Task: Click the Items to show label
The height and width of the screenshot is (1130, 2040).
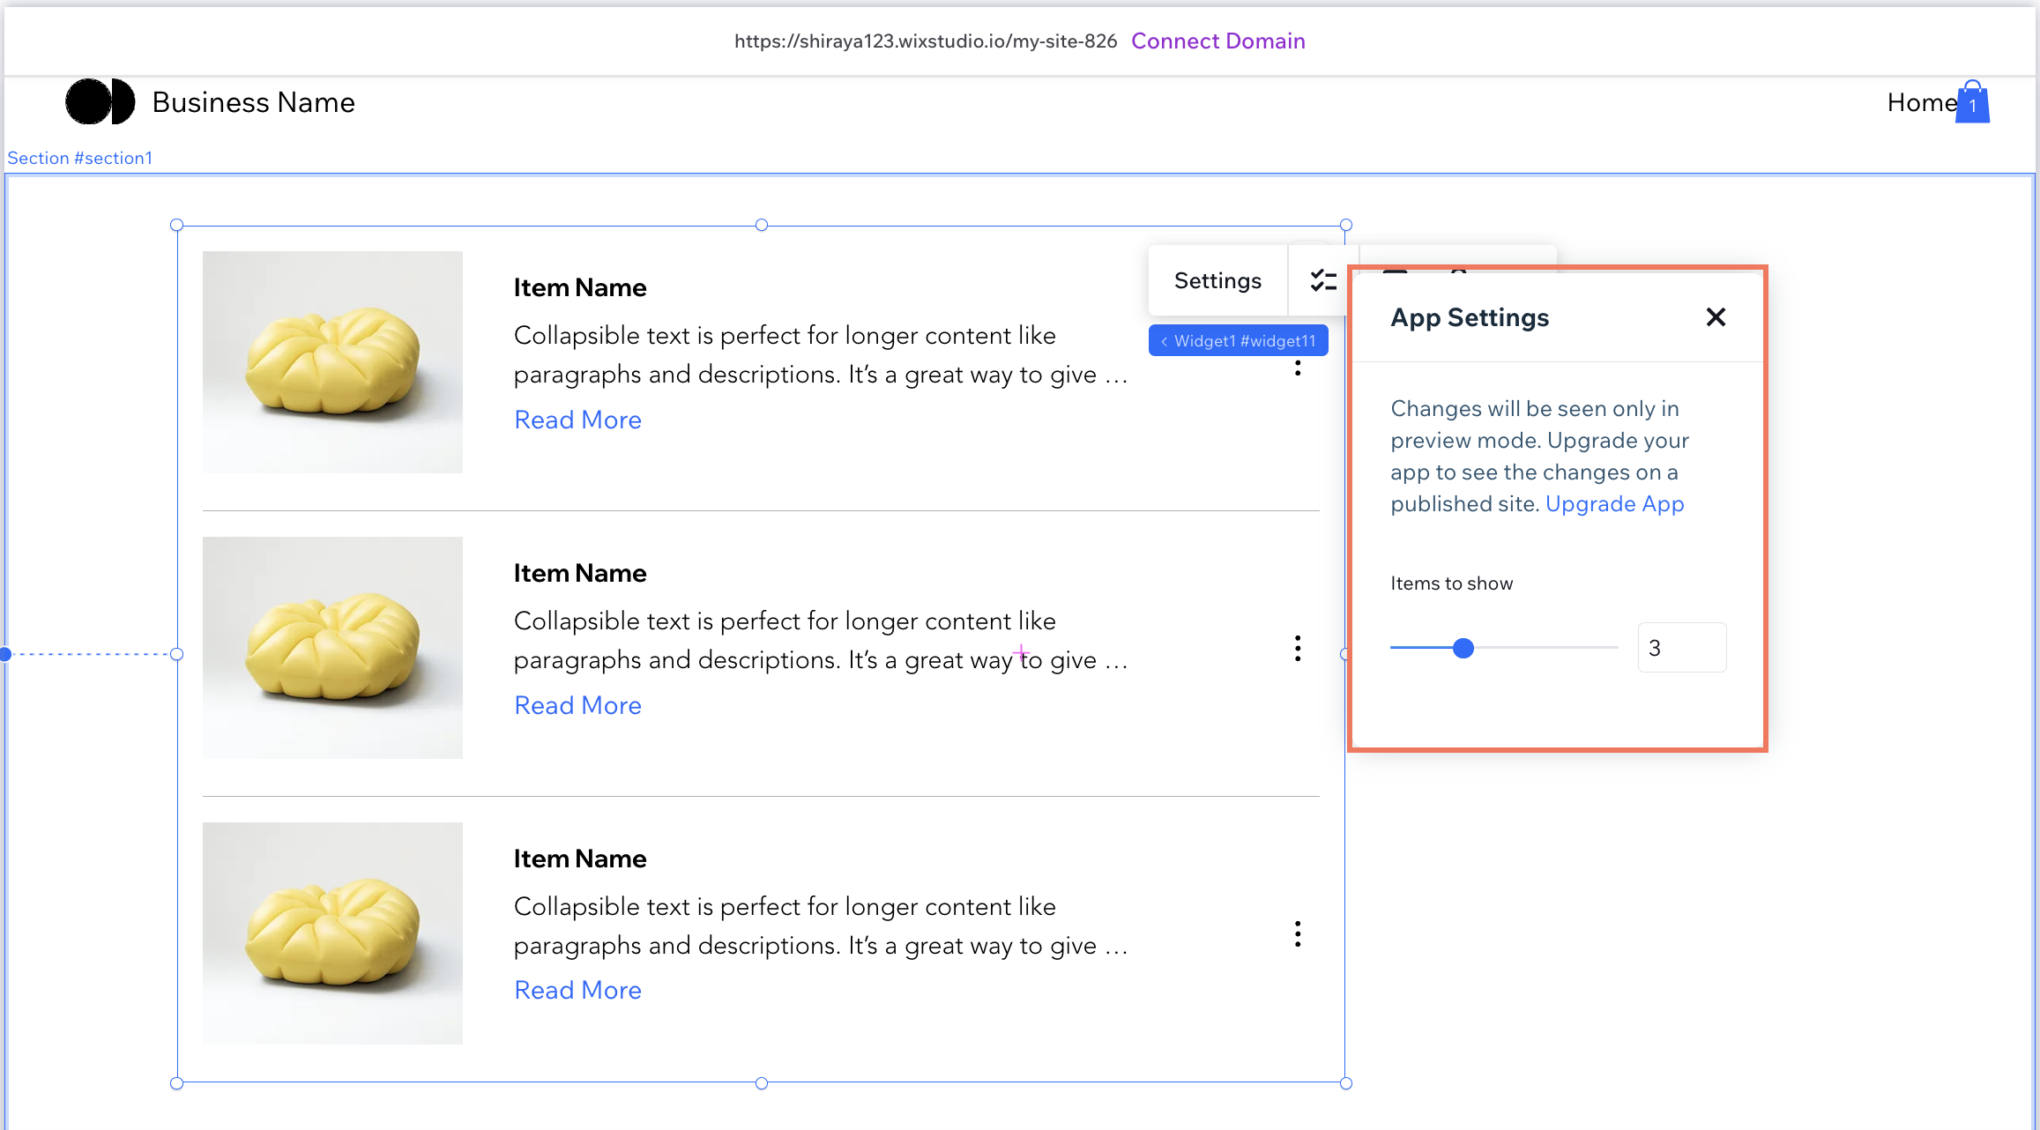Action: [x=1451, y=584]
